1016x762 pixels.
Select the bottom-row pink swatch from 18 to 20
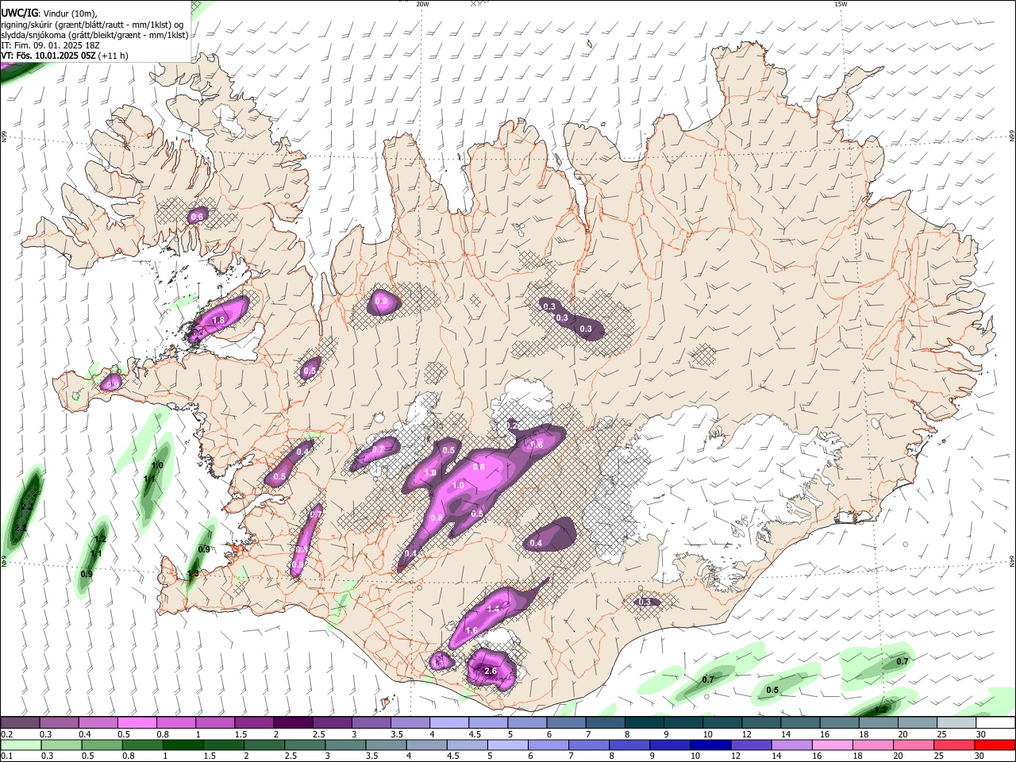[872, 745]
